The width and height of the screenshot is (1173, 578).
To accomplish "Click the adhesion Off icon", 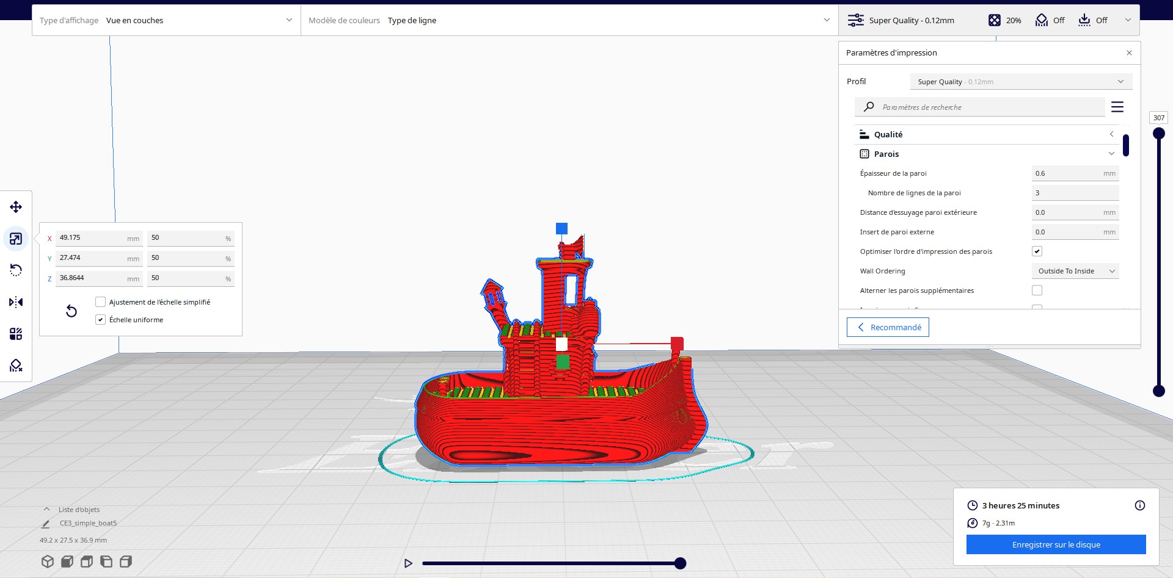I will pos(1084,20).
